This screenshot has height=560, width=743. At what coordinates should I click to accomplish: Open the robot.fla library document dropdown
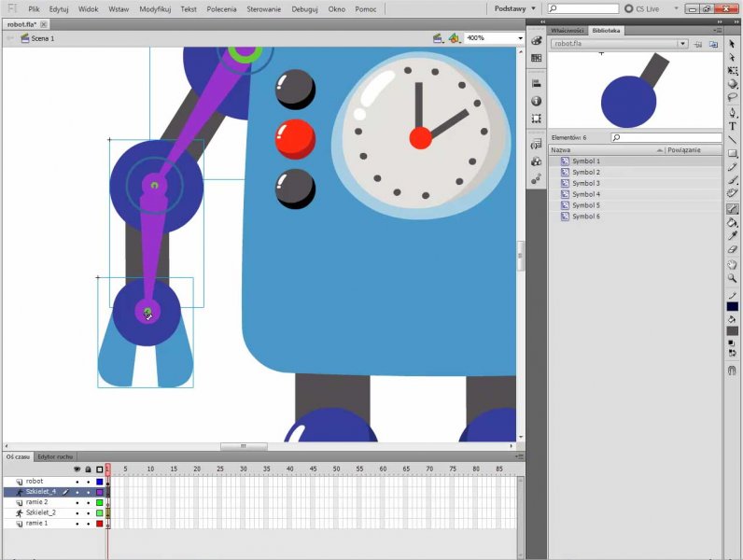683,44
